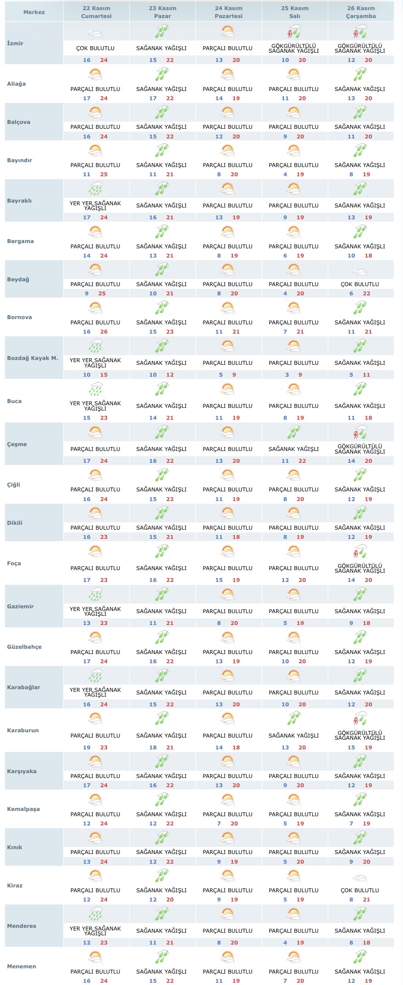
Task: Click İzmir's very cloudy icon for 22 Kasım
Action: click(95, 34)
